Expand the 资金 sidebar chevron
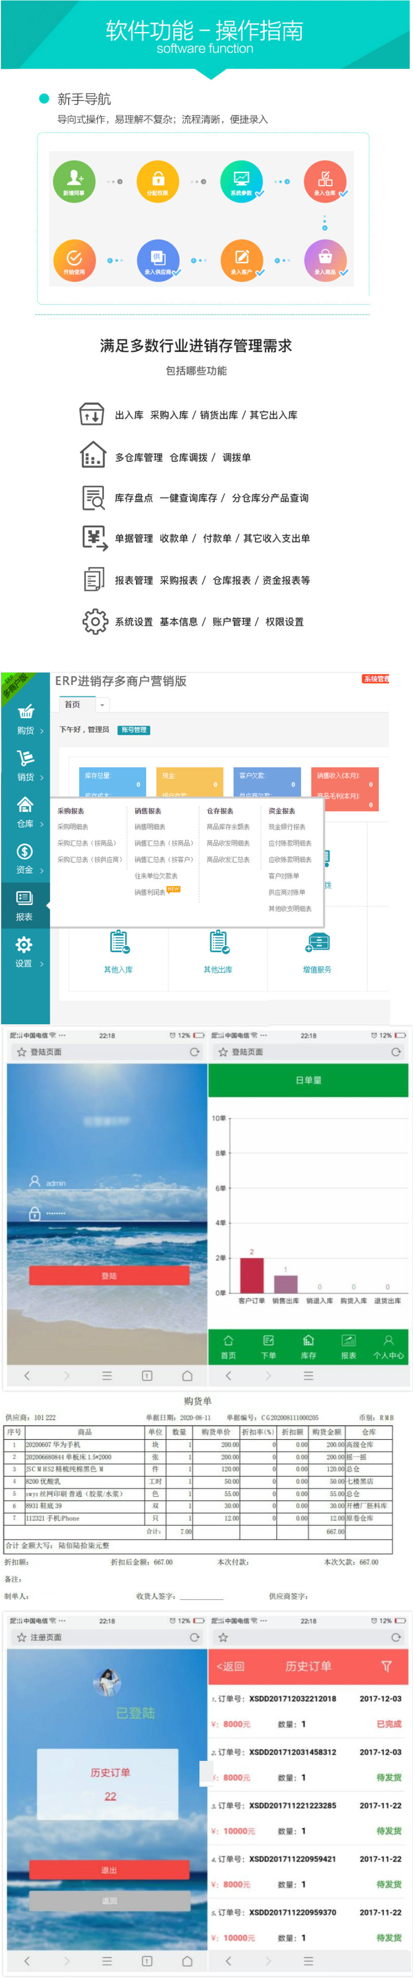Screen dimensions: 413x1978 42,871
